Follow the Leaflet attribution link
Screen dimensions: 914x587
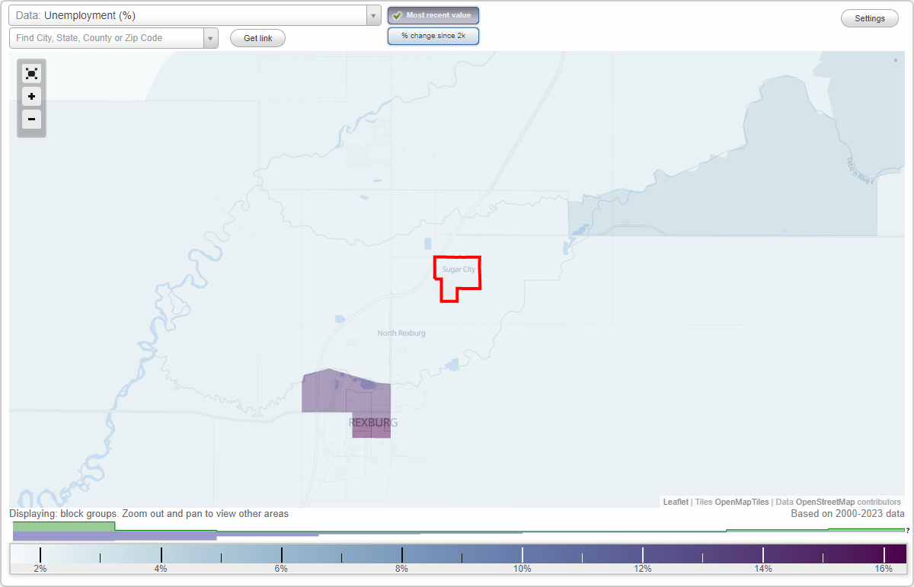click(675, 502)
